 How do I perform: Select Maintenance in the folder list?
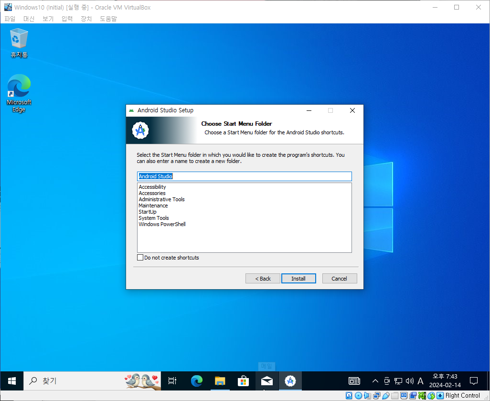pyautogui.click(x=153, y=206)
